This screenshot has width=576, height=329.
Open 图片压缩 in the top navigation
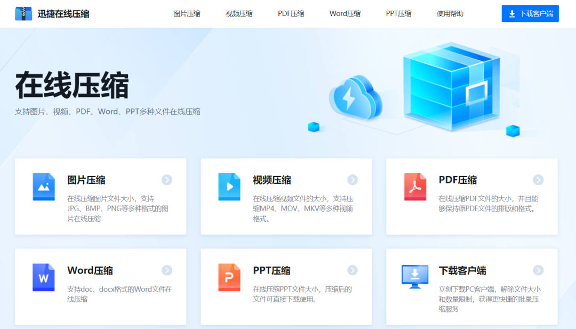coord(187,13)
